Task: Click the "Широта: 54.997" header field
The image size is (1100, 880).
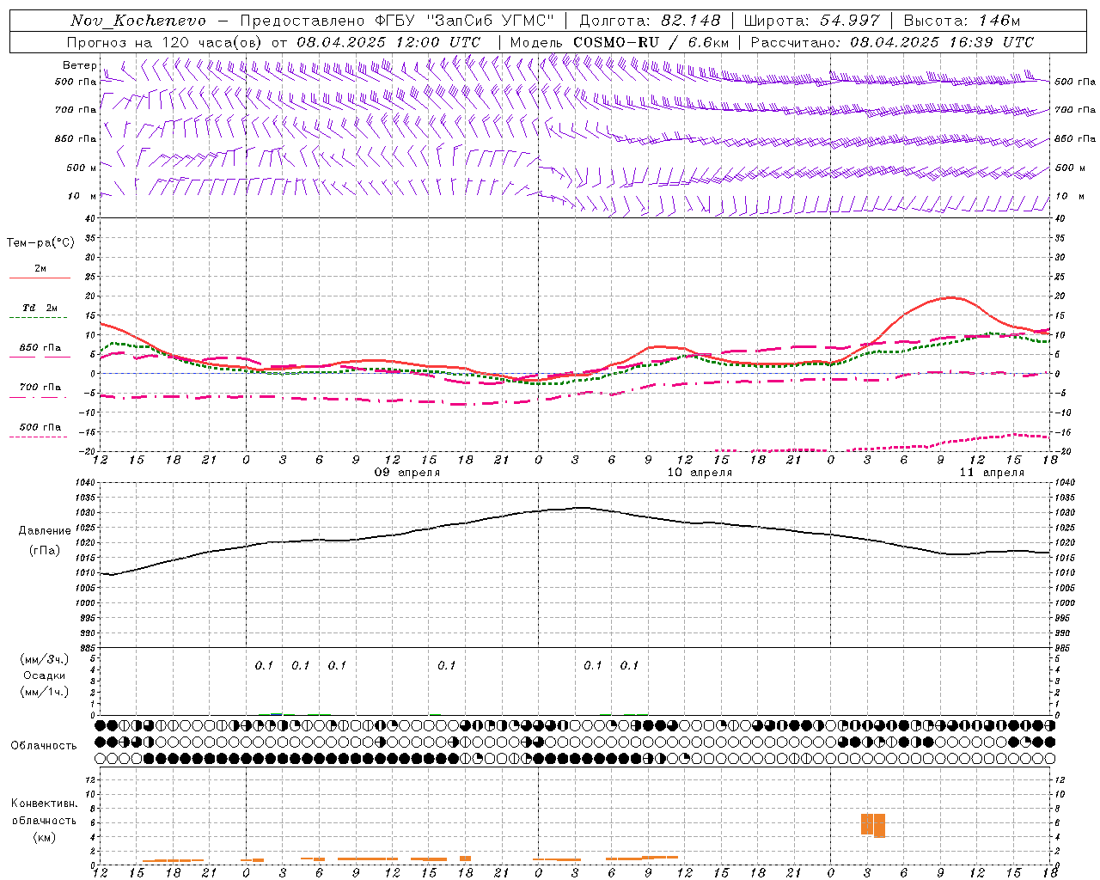Action: tap(811, 21)
